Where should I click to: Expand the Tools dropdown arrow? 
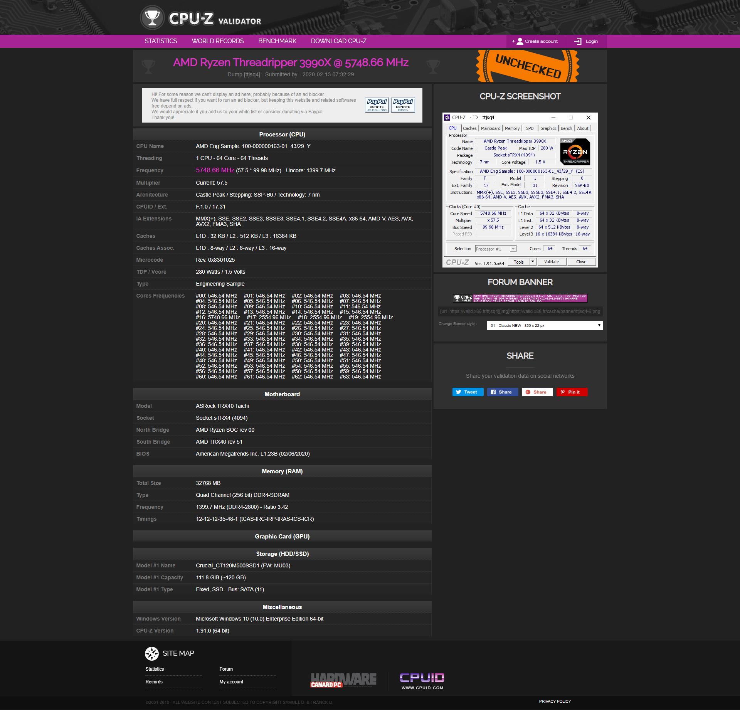pyautogui.click(x=533, y=262)
